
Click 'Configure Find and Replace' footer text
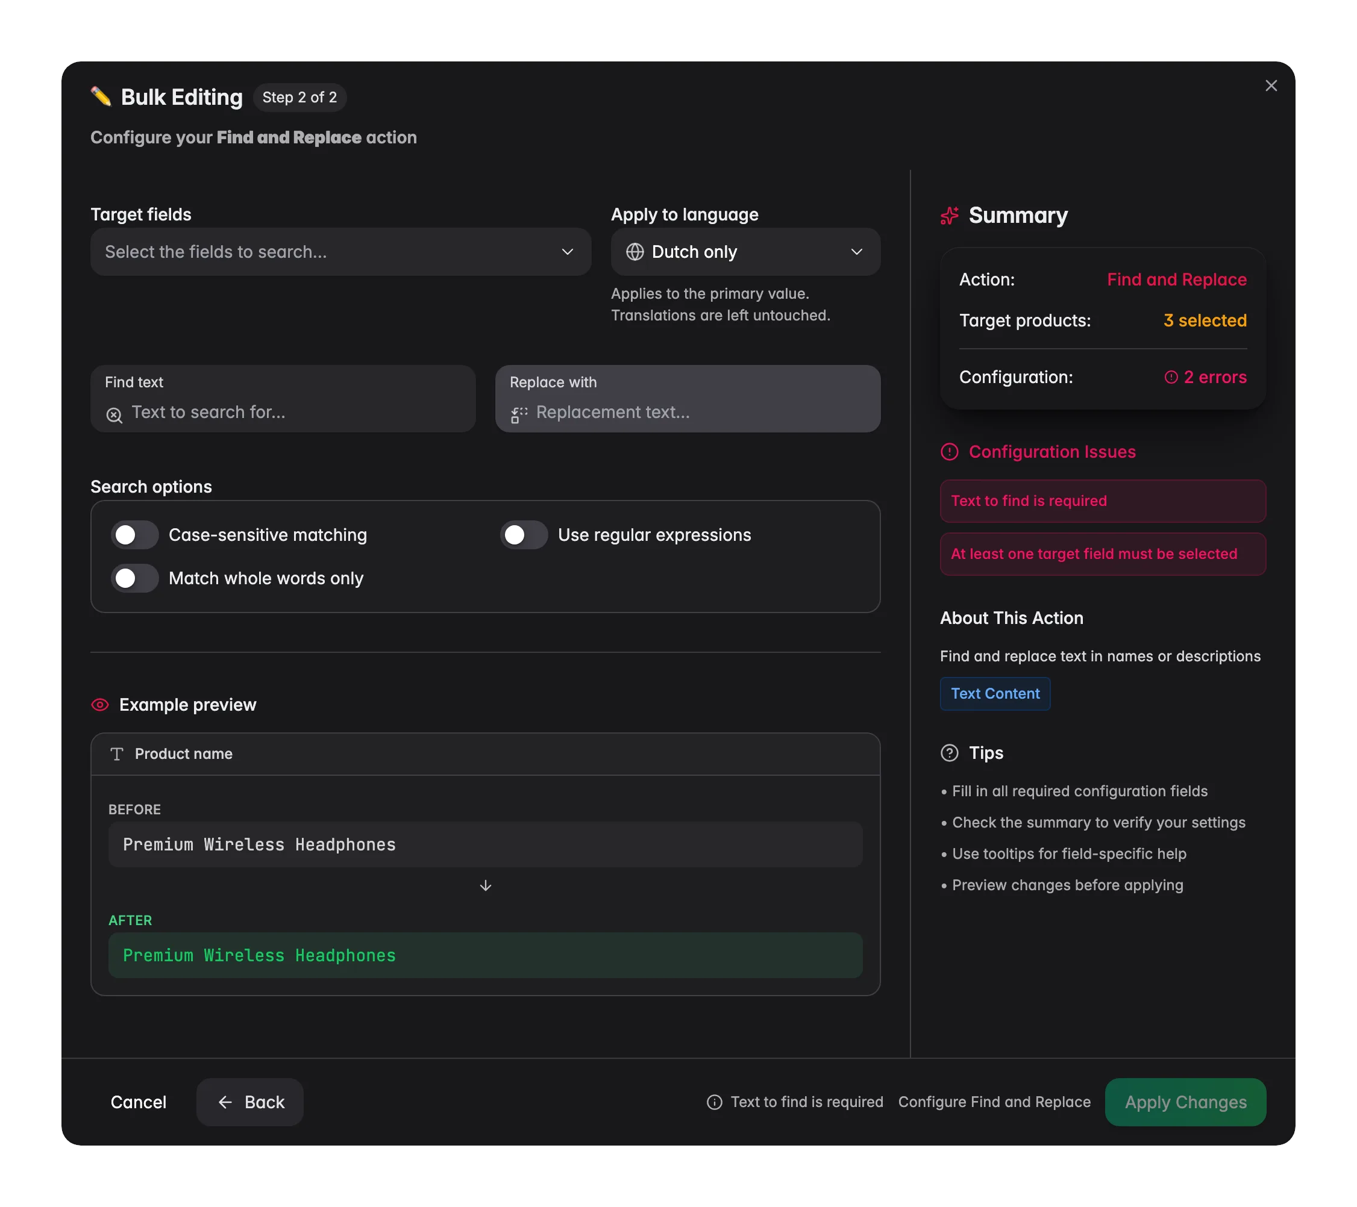tap(994, 1102)
